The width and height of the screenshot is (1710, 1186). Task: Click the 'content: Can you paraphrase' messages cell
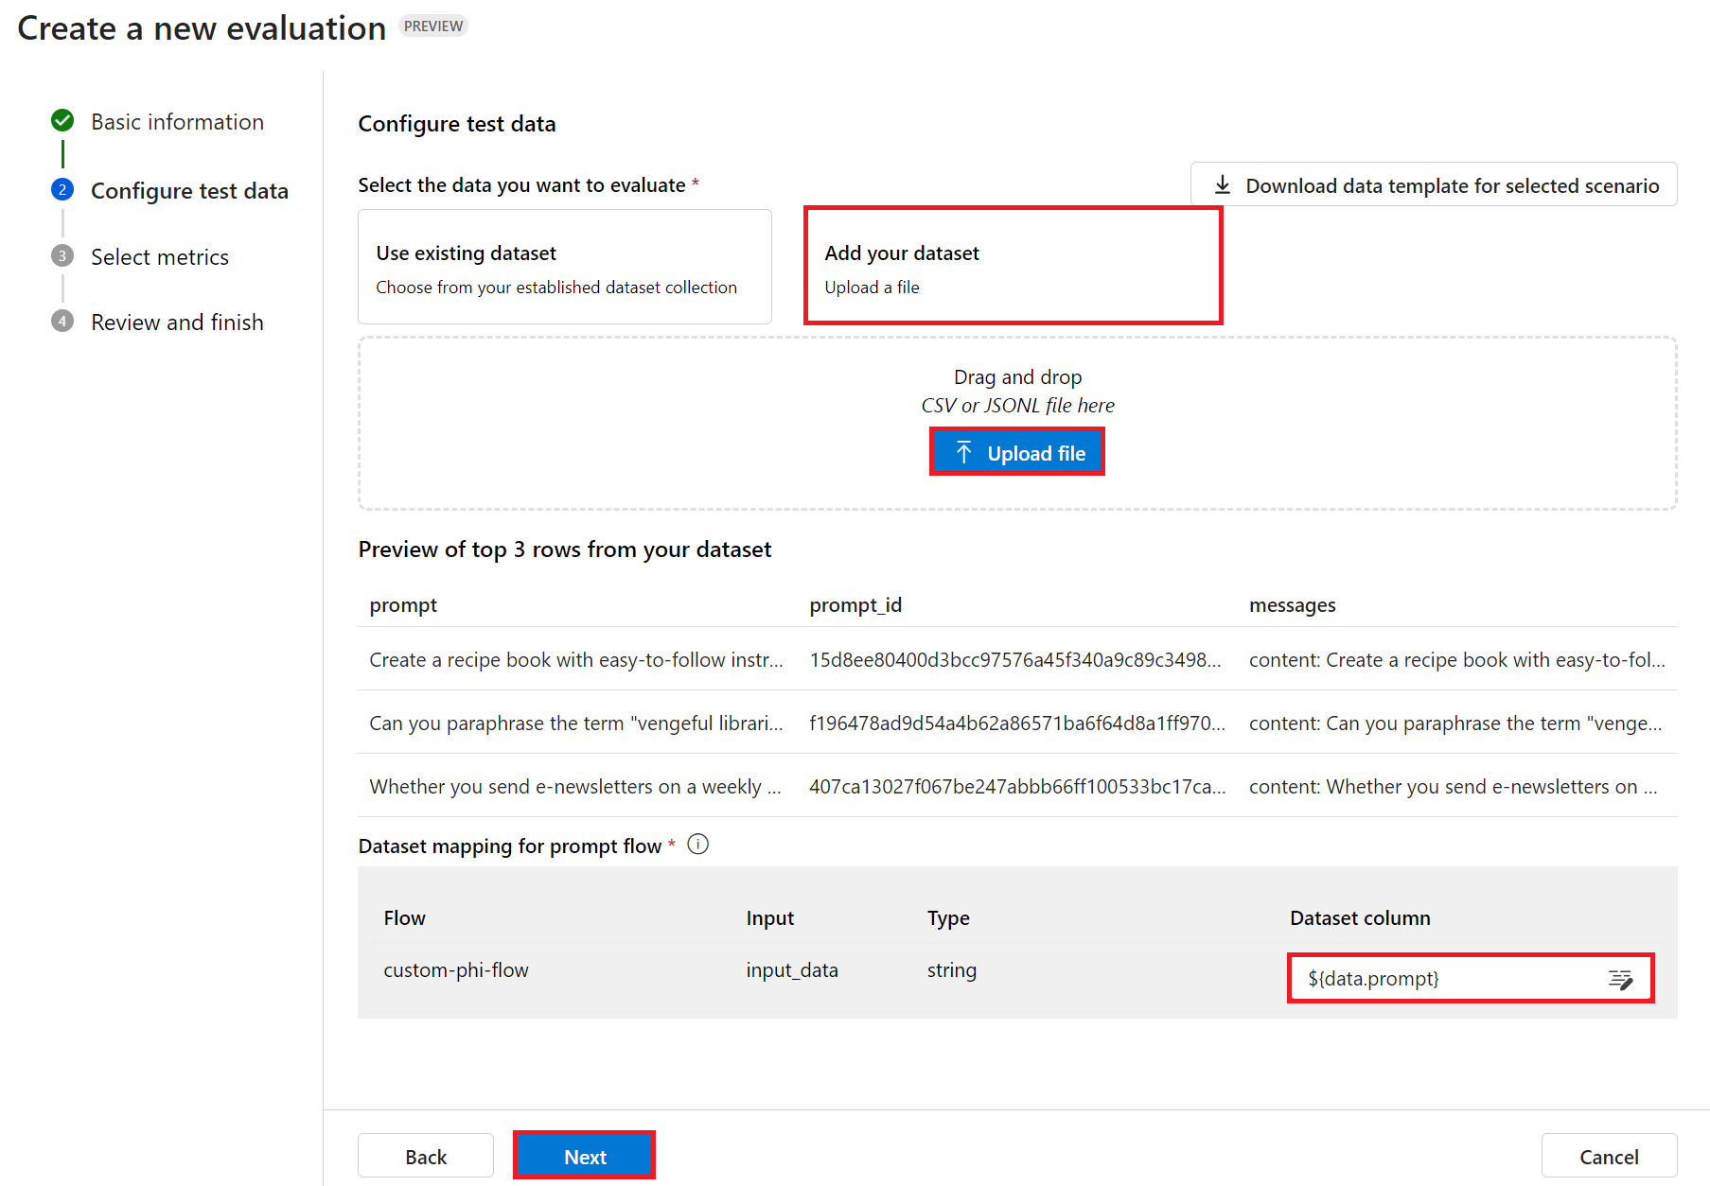pyautogui.click(x=1455, y=724)
